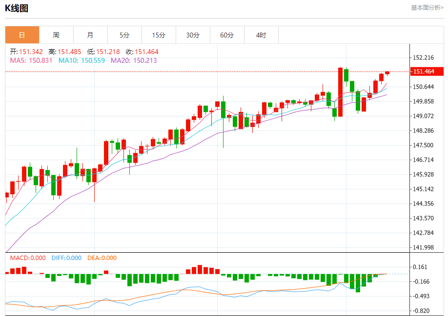Click the 0.161 MACD axis label
The image size is (448, 316).
click(x=420, y=267)
